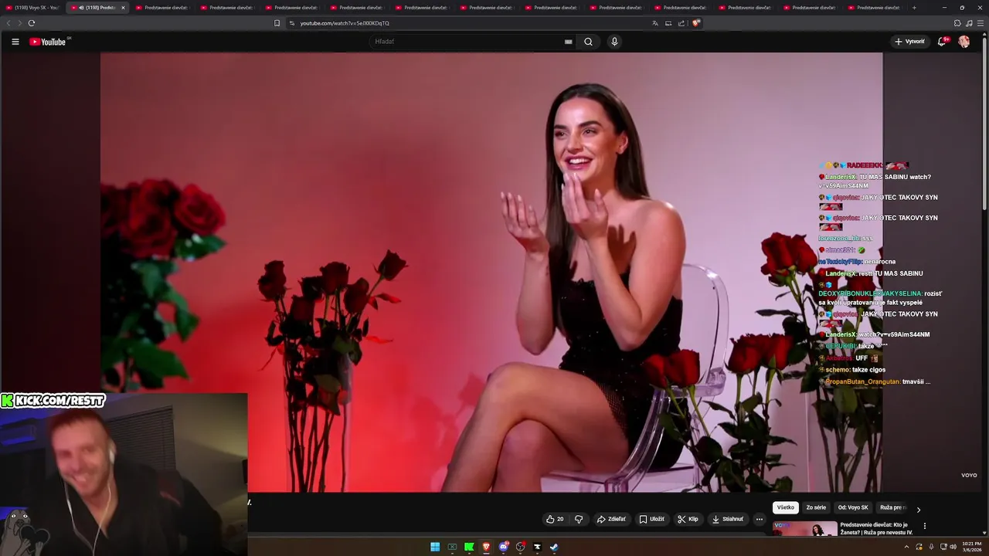Click the main video player area
Screen dimensions: 989x556
491,272
